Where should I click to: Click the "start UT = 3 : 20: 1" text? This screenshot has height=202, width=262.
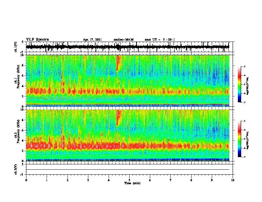[x=160, y=40]
